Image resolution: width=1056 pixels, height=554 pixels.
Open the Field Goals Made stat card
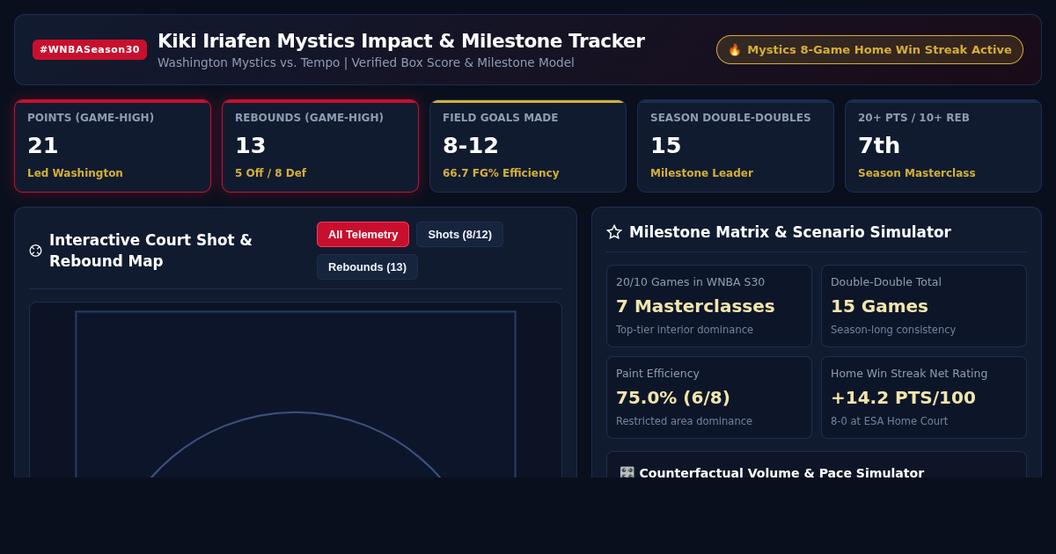coord(528,146)
